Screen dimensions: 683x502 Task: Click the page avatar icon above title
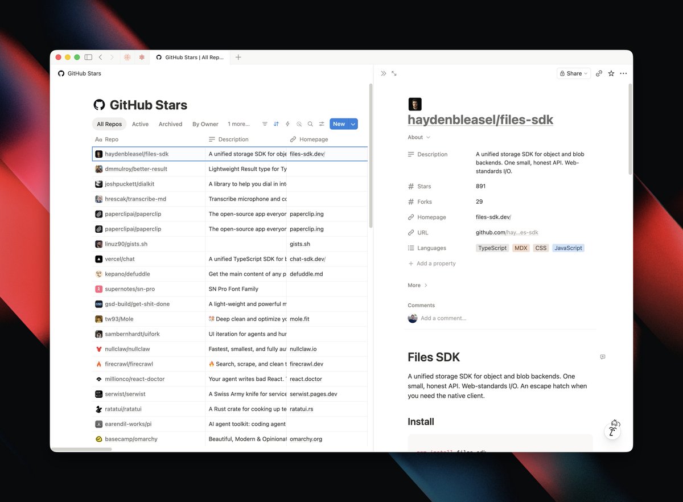(415, 104)
